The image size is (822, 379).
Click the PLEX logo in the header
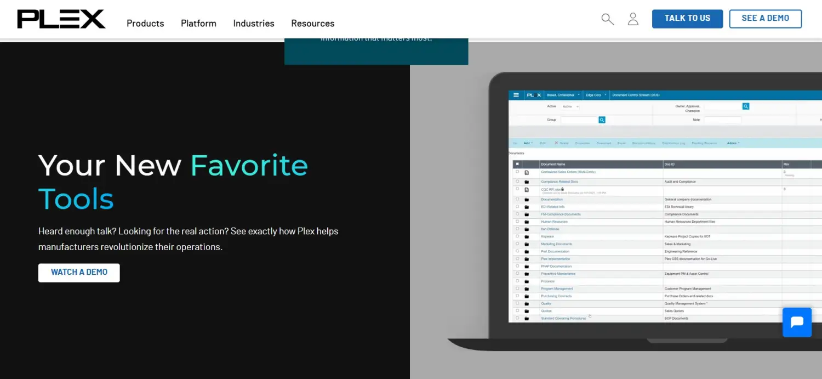61,19
